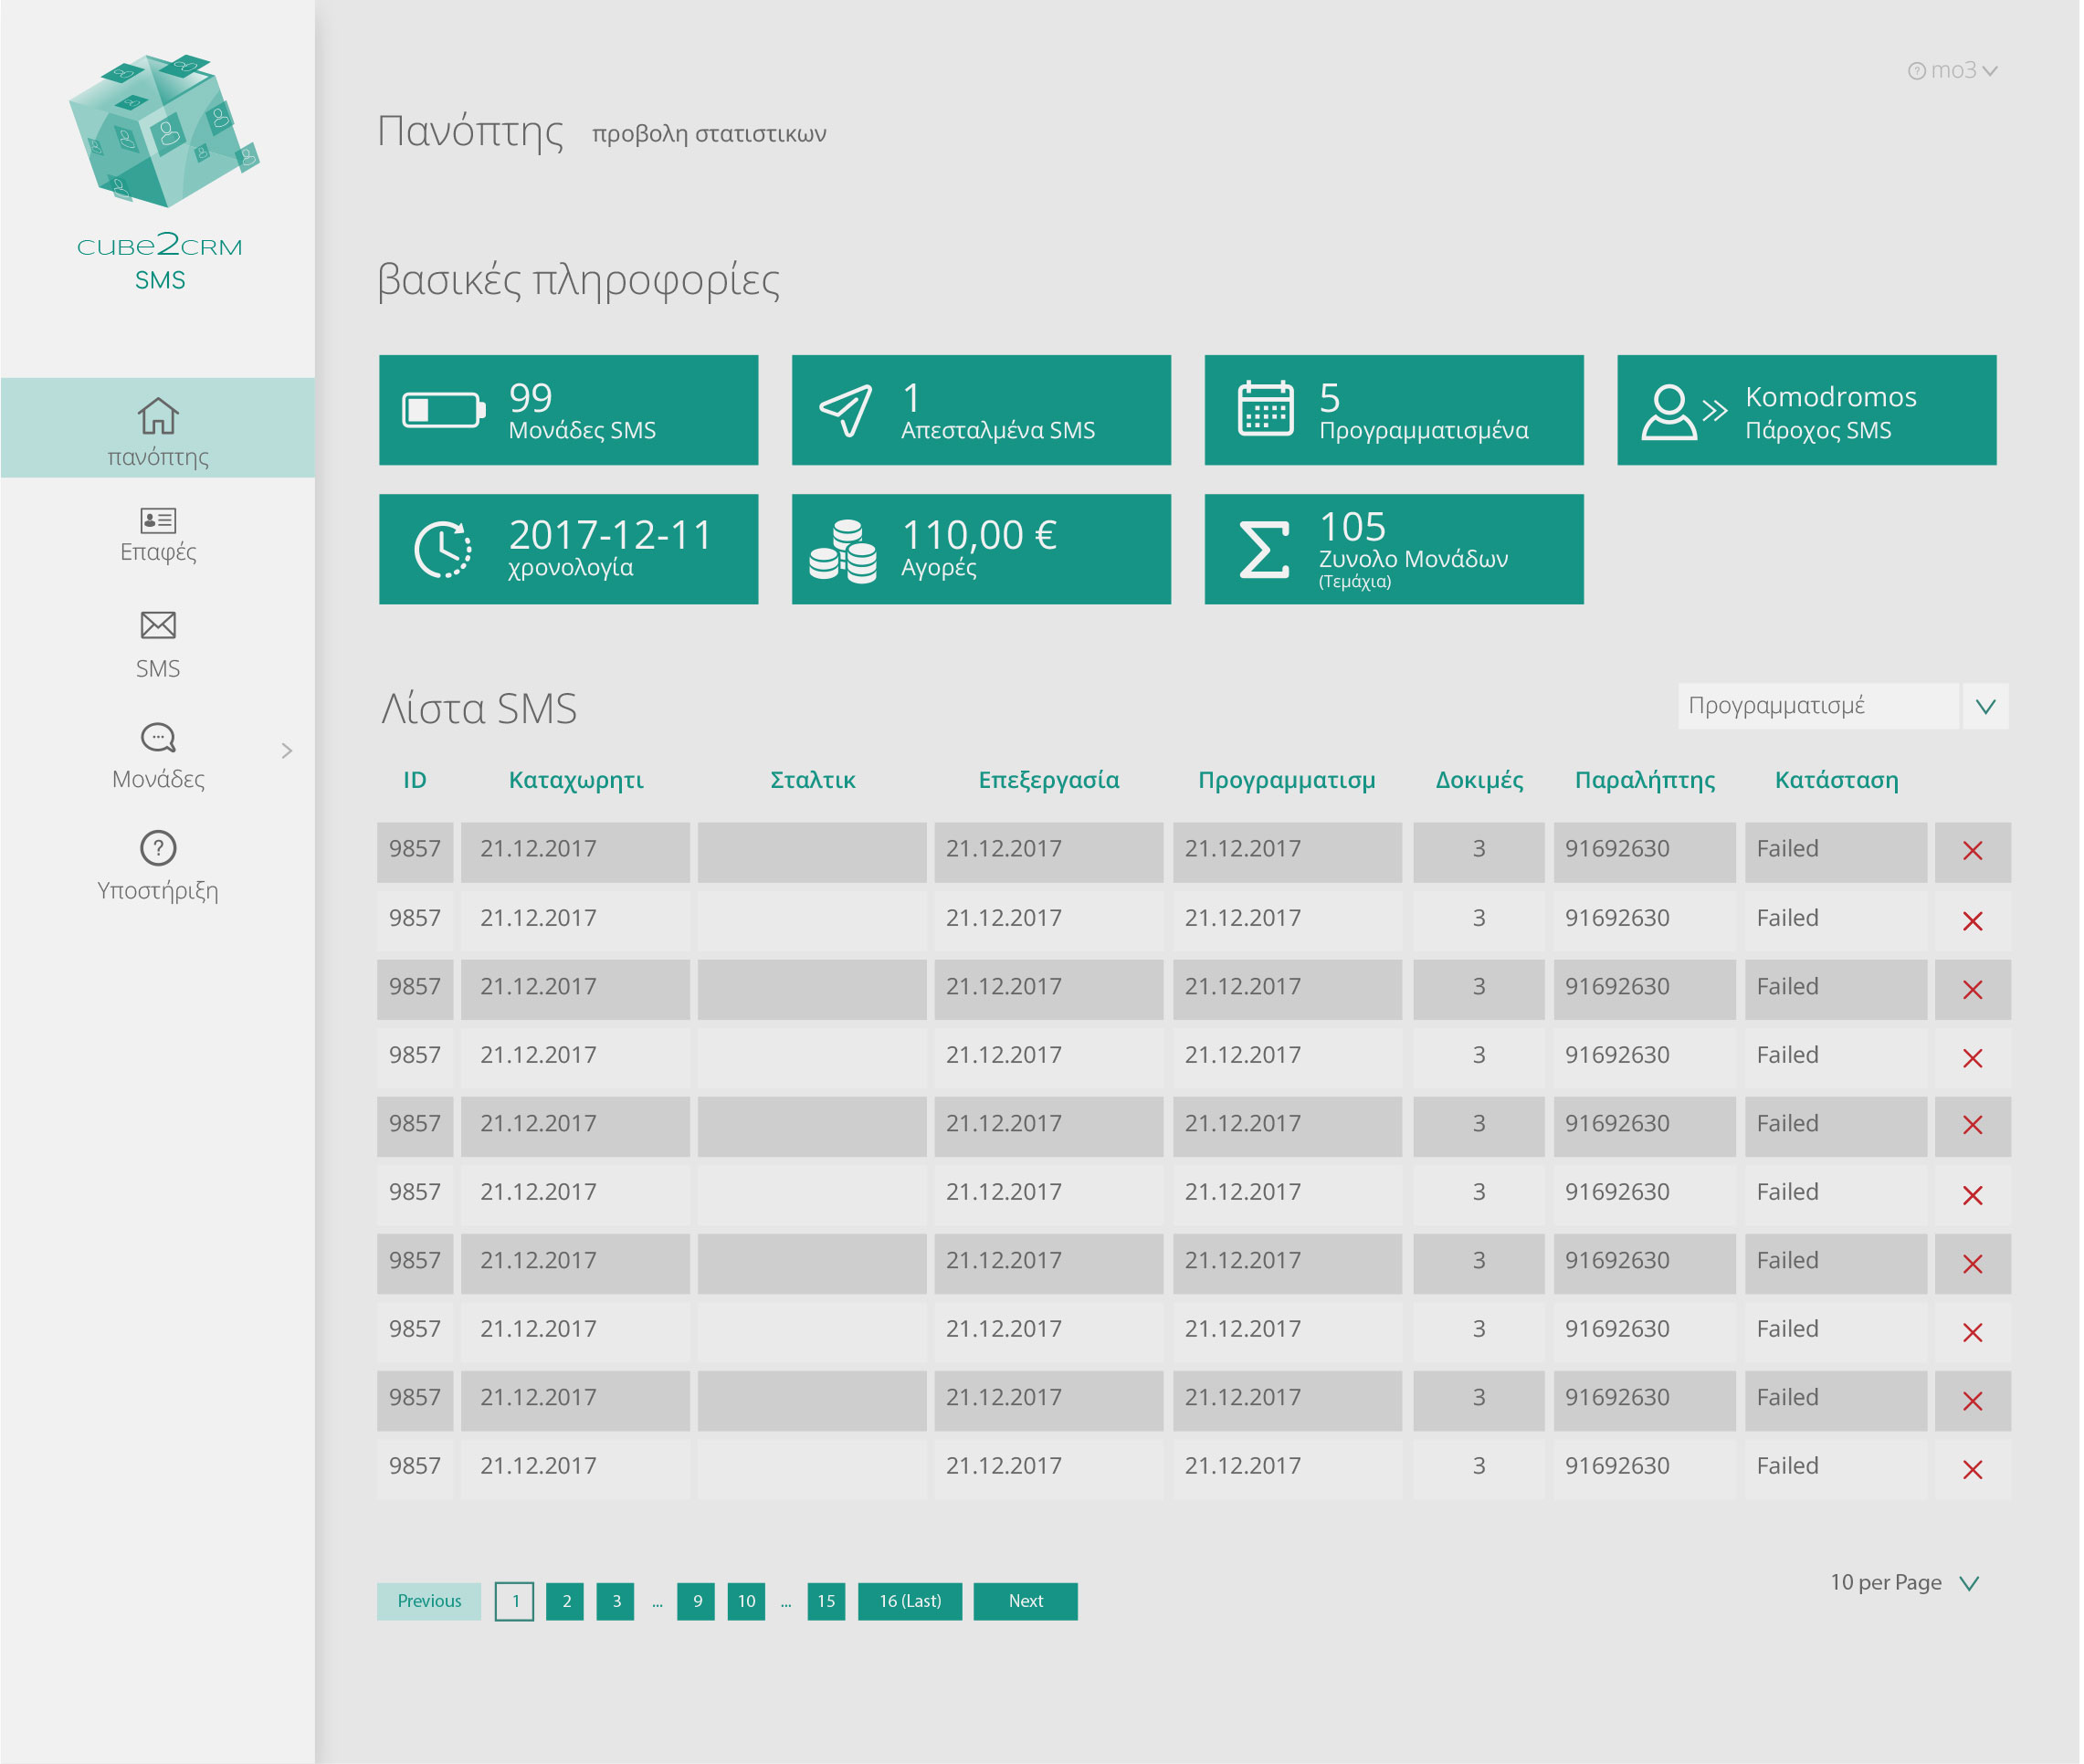Click the Μονάδες chat bubble icon
This screenshot has height=1764, width=2084.
(x=158, y=738)
